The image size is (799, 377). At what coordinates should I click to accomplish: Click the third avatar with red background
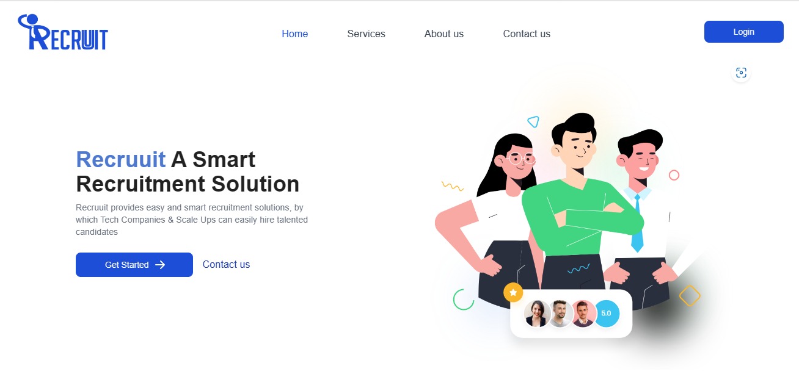tap(583, 314)
